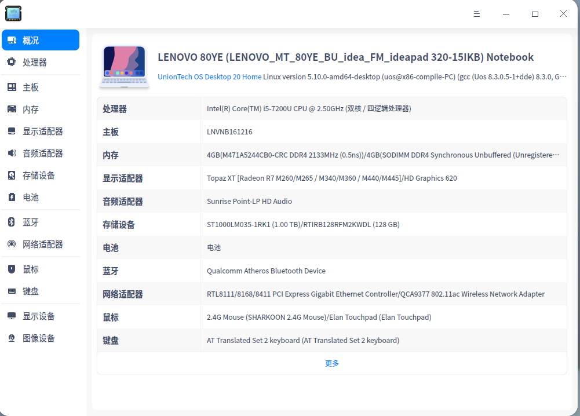The width and height of the screenshot is (580, 416).
Task: Click the 网络适配器 row header in table
Action: click(x=123, y=294)
